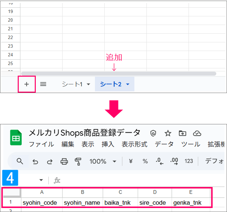Open the データ menu
227x212 pixels.
[164, 144]
